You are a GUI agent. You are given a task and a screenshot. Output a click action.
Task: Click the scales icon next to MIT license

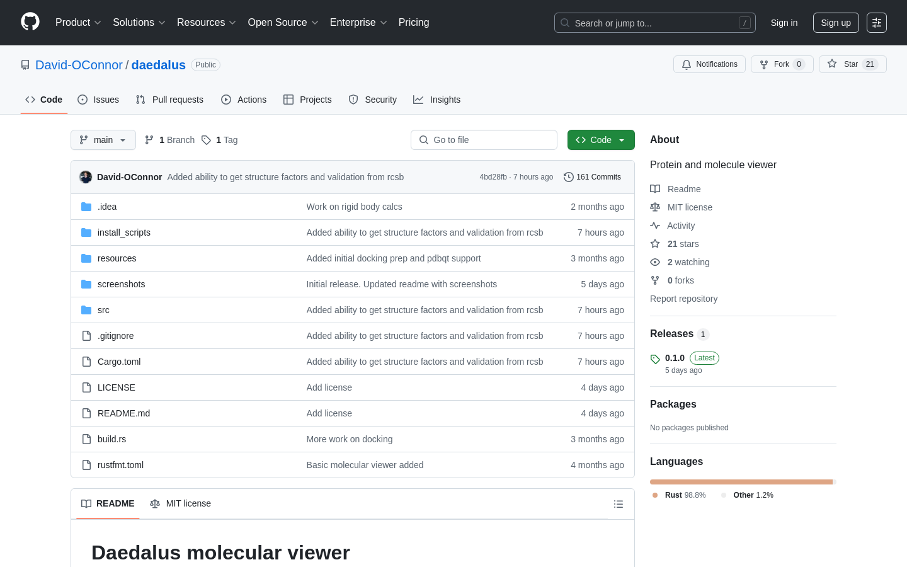point(655,207)
